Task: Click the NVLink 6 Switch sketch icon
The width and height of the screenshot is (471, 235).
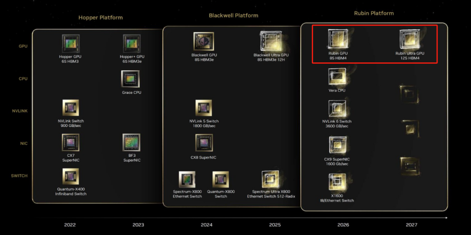Action: click(336, 109)
